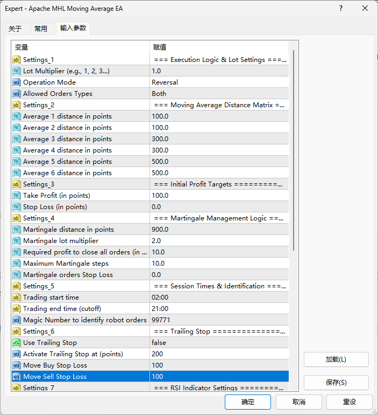Click the string icon beside Settings_1
This screenshot has width=378, height=415.
(x=16, y=60)
